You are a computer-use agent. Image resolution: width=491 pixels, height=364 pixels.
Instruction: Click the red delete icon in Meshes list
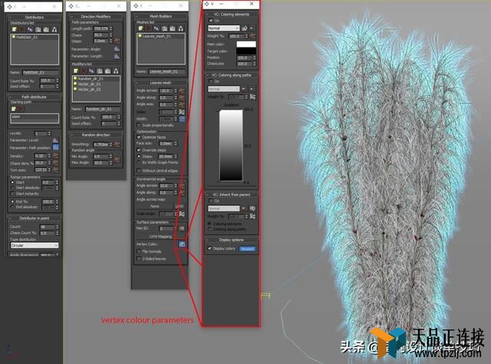148,28
